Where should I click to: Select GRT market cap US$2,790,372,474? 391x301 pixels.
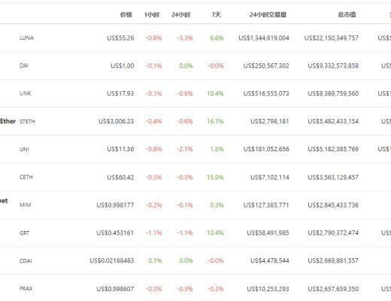point(333,233)
